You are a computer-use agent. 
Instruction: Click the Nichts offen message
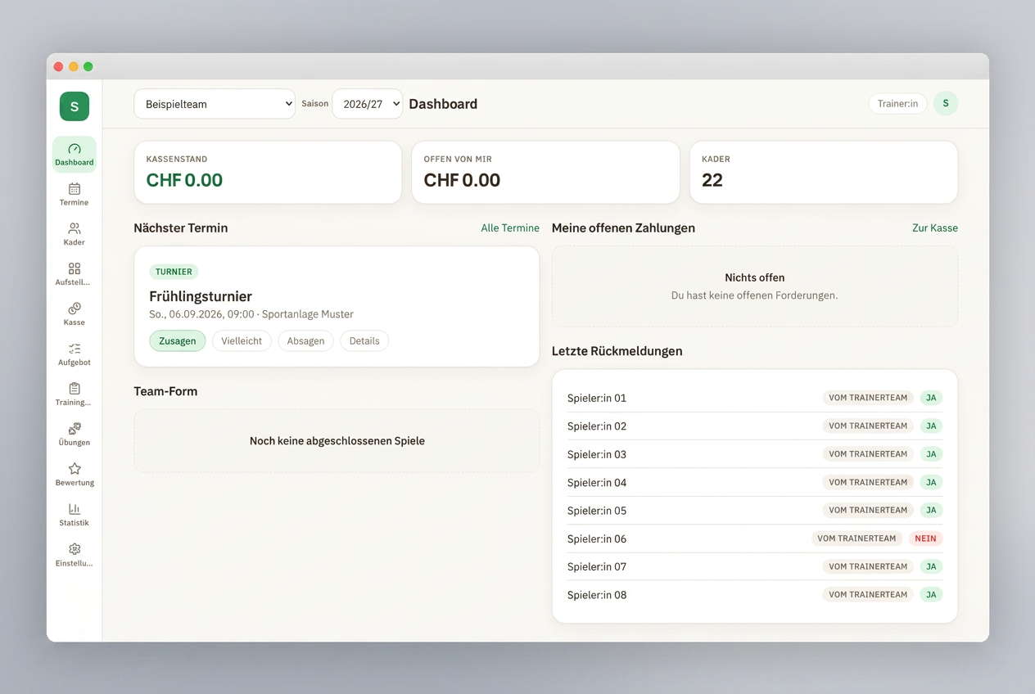click(755, 278)
